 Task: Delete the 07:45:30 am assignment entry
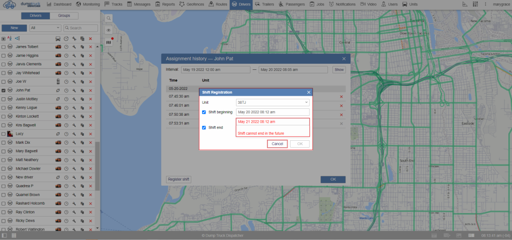click(341, 97)
